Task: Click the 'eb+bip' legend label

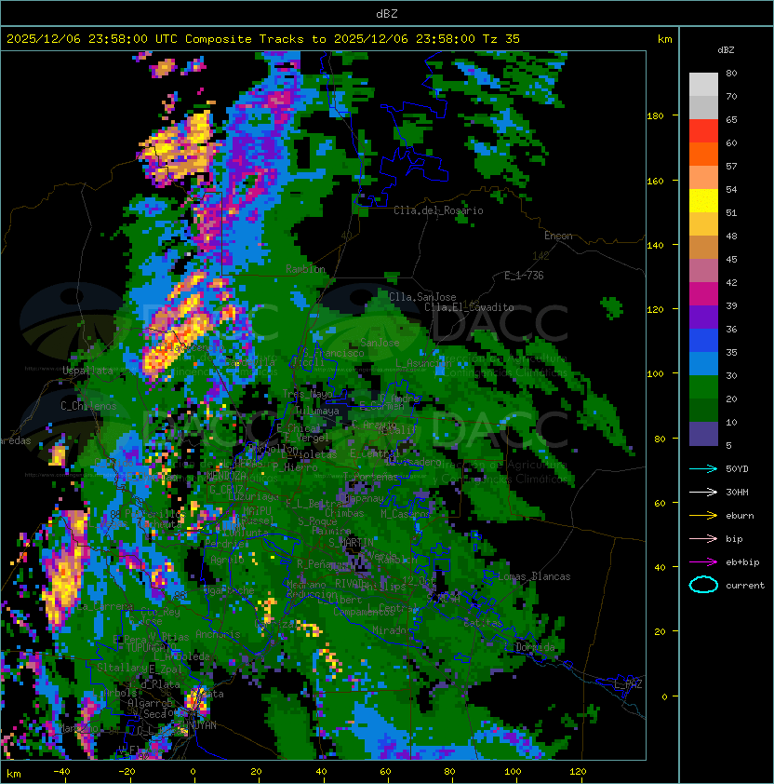Action: (x=742, y=562)
